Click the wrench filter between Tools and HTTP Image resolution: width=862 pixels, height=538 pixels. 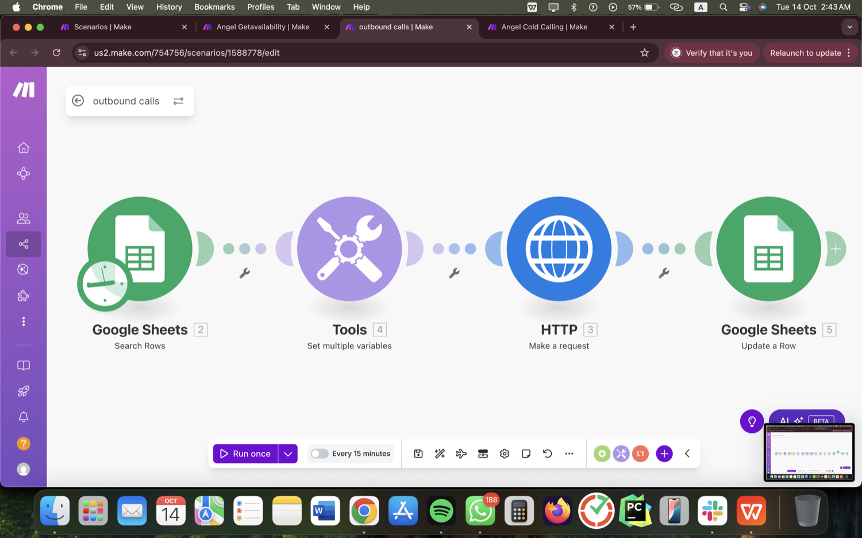pyautogui.click(x=454, y=273)
